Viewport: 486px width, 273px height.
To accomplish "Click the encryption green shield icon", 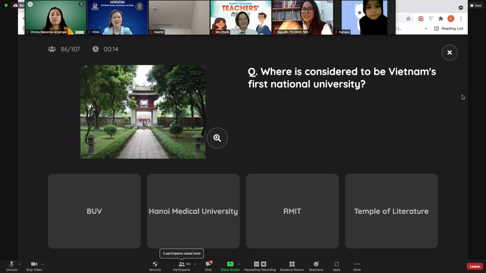I will pos(6,5).
